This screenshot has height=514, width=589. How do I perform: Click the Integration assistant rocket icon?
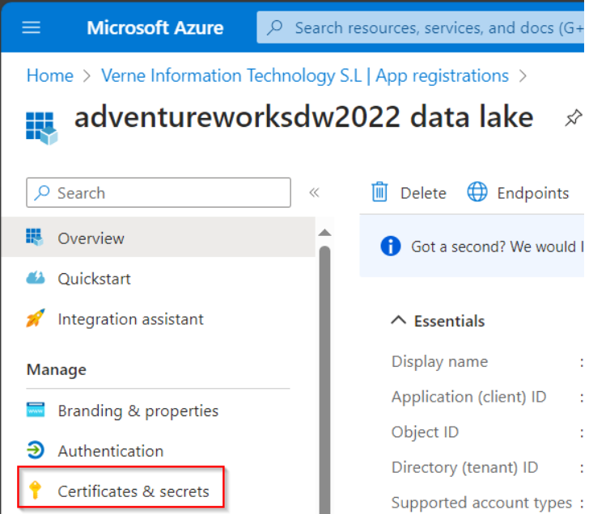point(36,318)
